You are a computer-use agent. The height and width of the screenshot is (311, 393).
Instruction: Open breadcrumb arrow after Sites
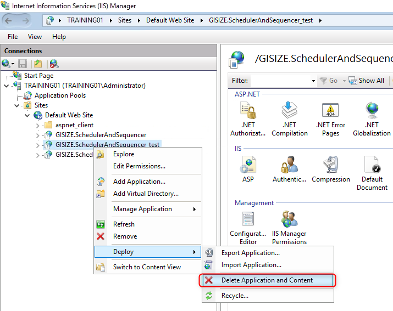point(139,20)
